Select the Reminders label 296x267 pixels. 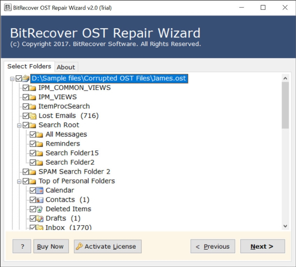pyautogui.click(x=63, y=144)
